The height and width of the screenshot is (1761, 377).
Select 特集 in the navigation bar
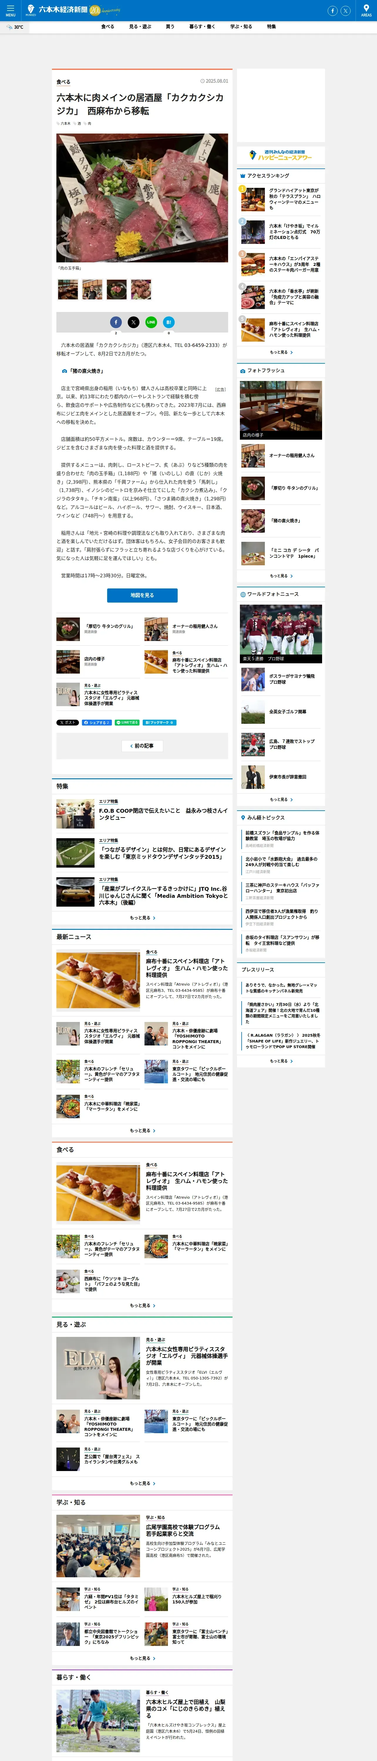[x=272, y=27]
